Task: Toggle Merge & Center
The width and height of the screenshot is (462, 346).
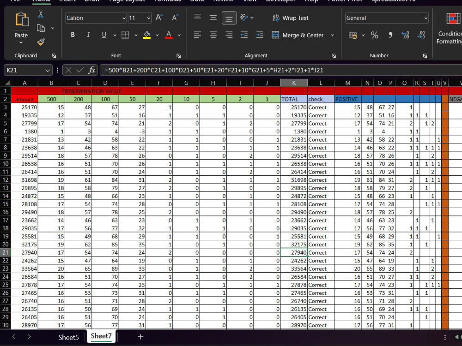Action: [297, 36]
